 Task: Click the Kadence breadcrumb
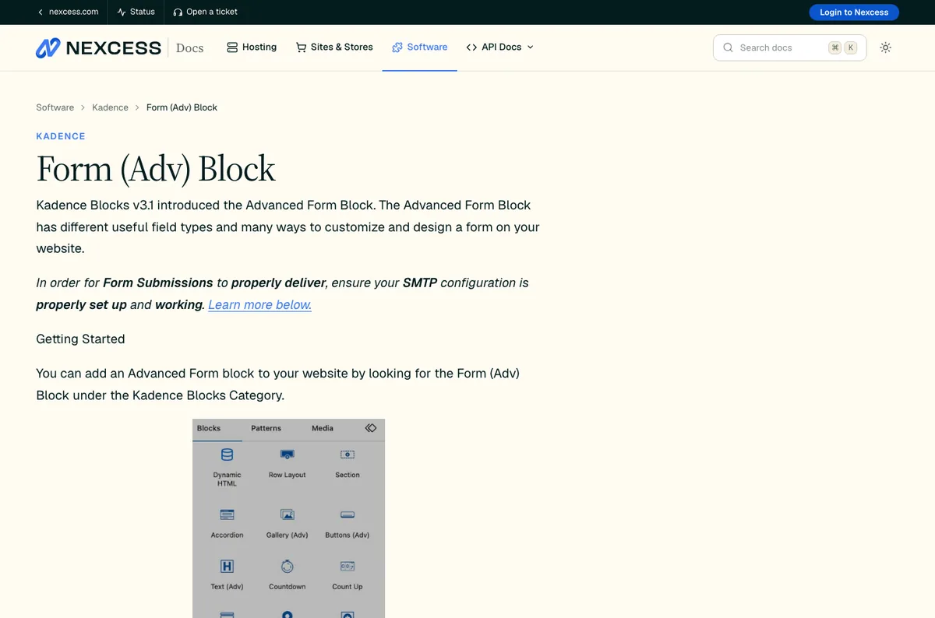[x=110, y=107]
